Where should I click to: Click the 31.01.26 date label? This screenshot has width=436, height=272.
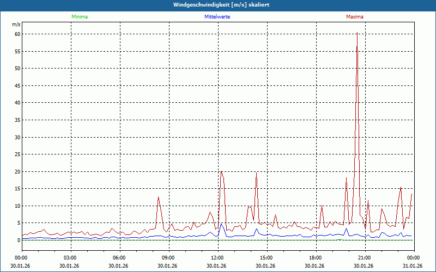point(413,266)
